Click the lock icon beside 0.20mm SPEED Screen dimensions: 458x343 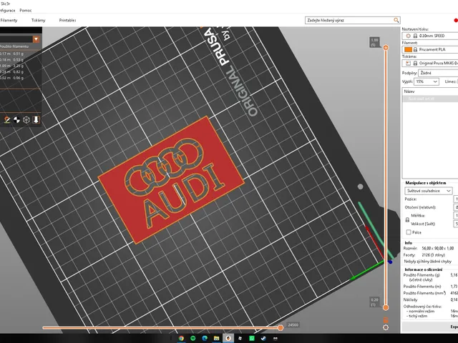415,36
